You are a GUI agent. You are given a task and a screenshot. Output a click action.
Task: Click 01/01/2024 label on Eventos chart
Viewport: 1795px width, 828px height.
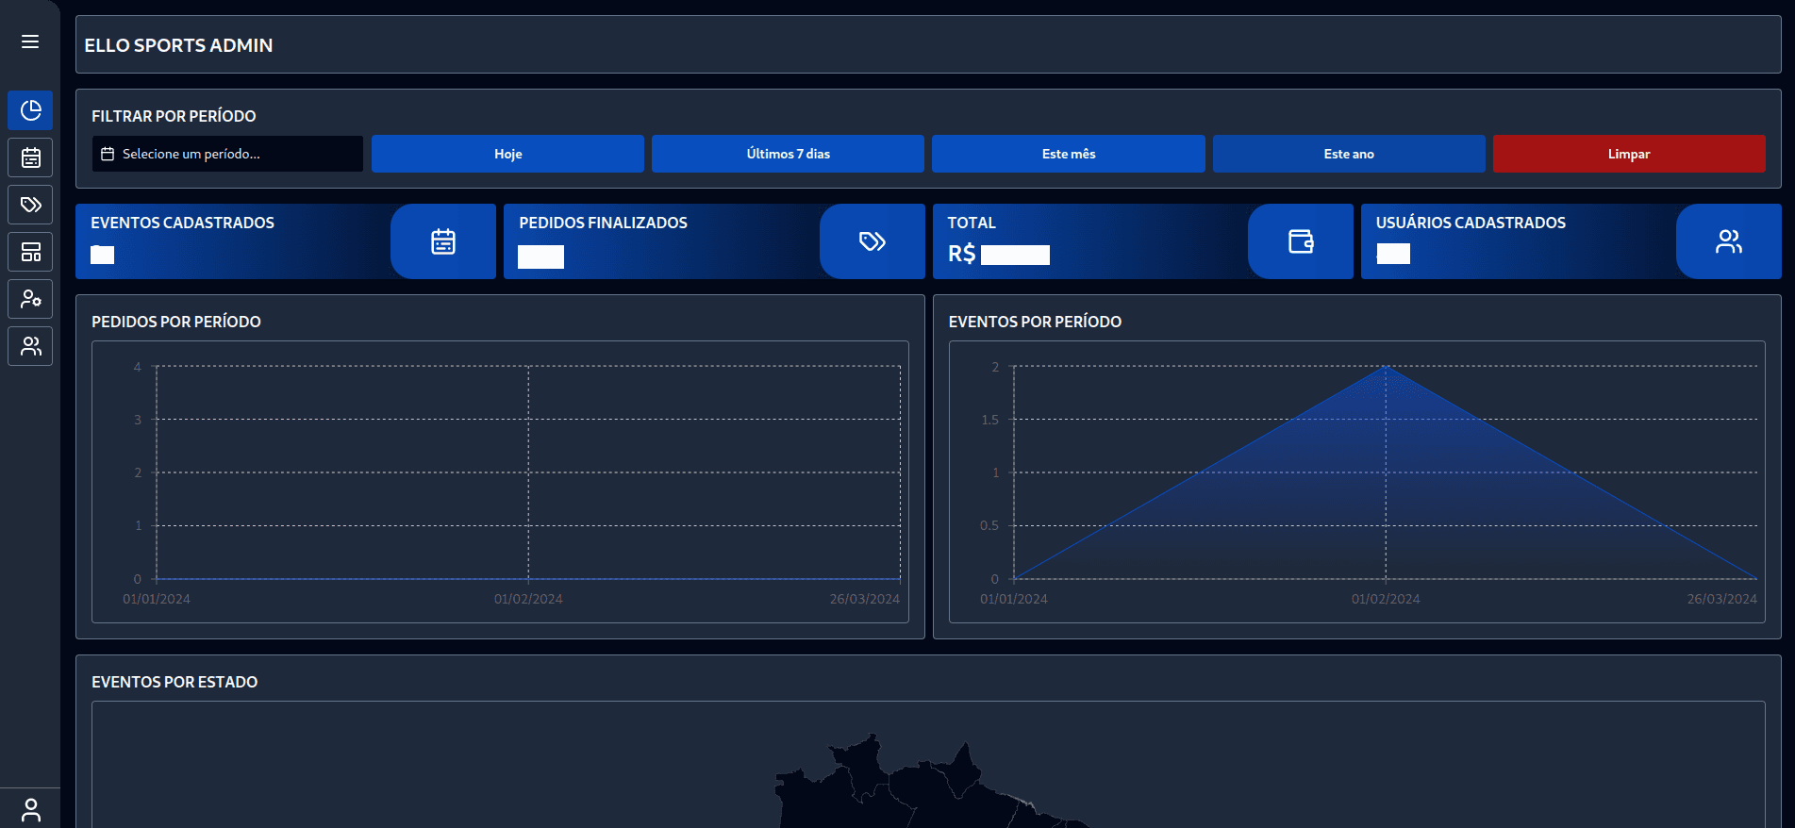click(x=1014, y=599)
